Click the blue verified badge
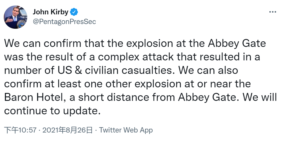Viewport: 284px width, 141px height. [x=74, y=12]
